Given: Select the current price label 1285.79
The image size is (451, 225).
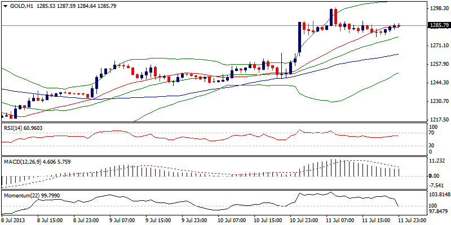Looking at the screenshot, I should (439, 25).
